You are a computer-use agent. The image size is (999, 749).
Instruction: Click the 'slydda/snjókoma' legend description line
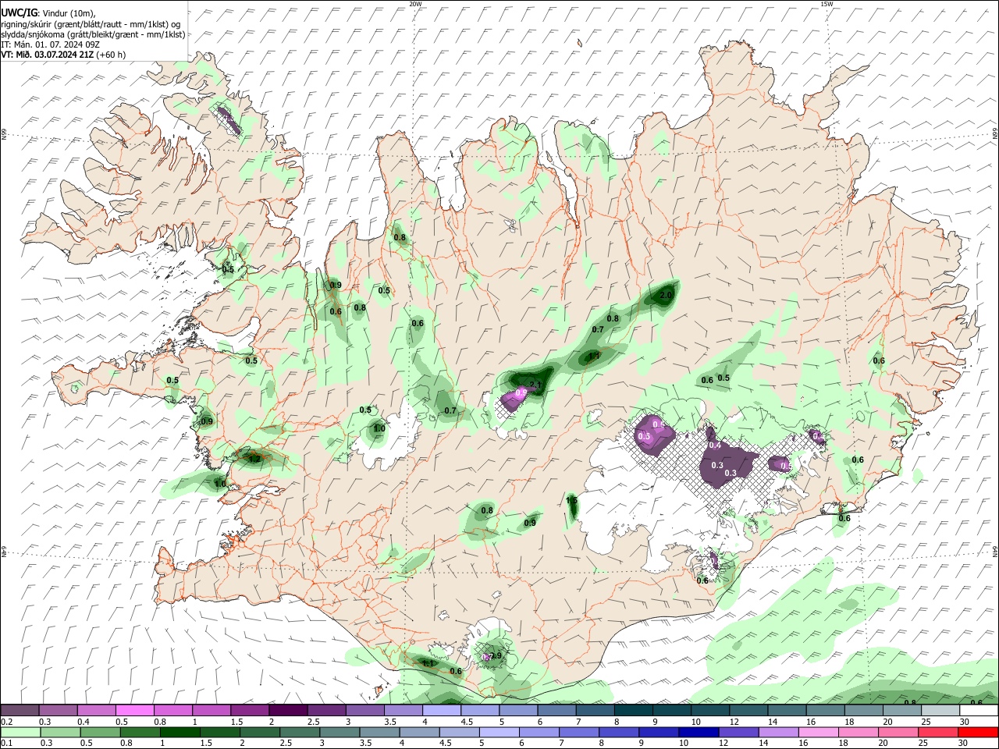point(93,34)
